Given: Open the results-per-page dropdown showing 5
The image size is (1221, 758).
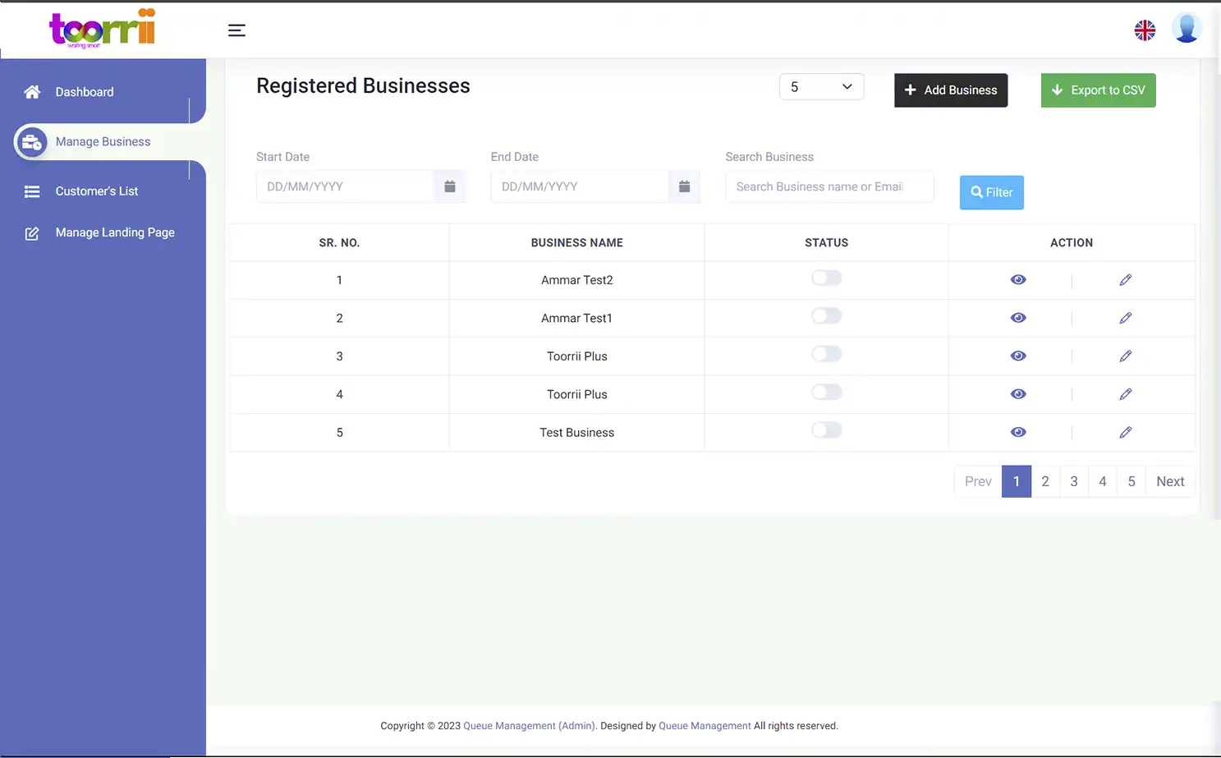Looking at the screenshot, I should point(821,86).
